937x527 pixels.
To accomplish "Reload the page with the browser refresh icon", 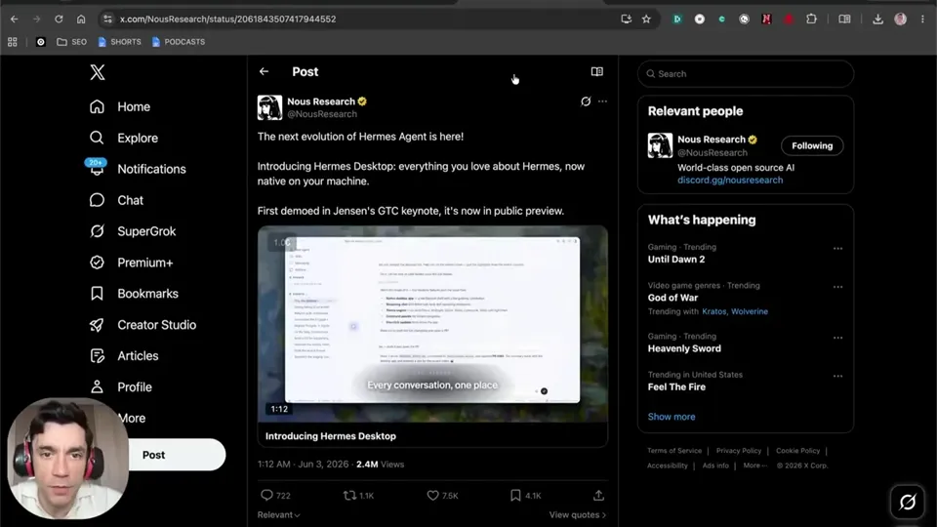I will tap(59, 20).
